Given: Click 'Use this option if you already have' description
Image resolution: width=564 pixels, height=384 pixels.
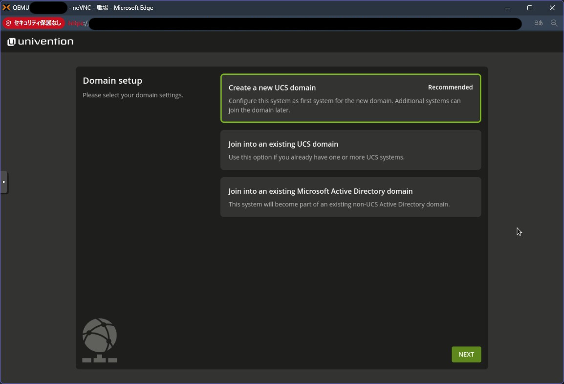Looking at the screenshot, I should coord(316,158).
